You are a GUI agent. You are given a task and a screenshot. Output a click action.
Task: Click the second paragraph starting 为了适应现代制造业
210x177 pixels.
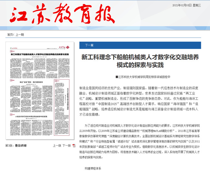coord(140,141)
